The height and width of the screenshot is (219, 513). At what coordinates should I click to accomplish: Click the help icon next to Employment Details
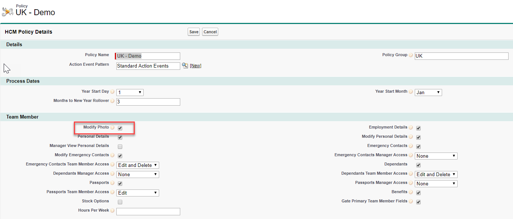411,127
